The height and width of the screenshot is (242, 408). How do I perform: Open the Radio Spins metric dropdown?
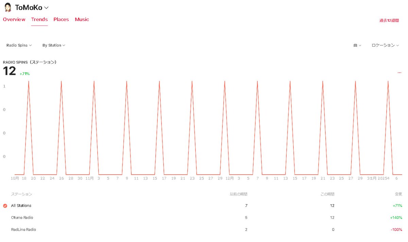19,45
